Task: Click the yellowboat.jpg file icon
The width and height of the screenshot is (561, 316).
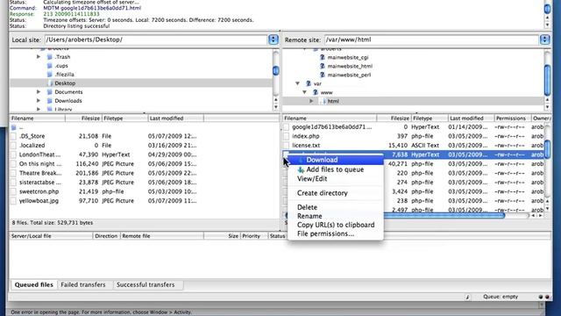Action: click(14, 201)
